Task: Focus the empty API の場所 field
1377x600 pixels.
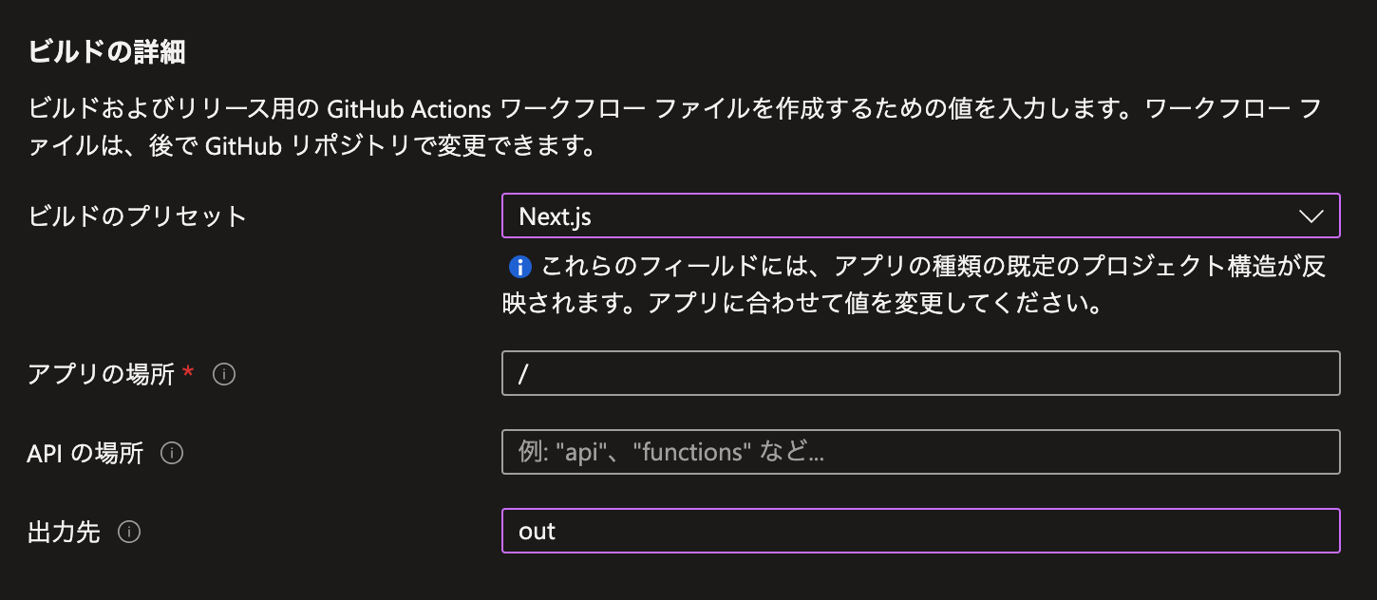Action: [x=919, y=452]
